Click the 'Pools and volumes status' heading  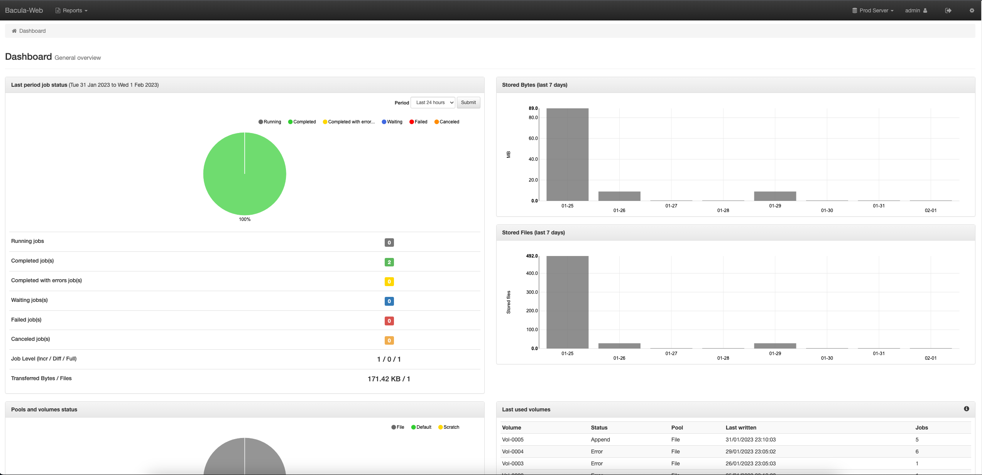click(x=44, y=409)
